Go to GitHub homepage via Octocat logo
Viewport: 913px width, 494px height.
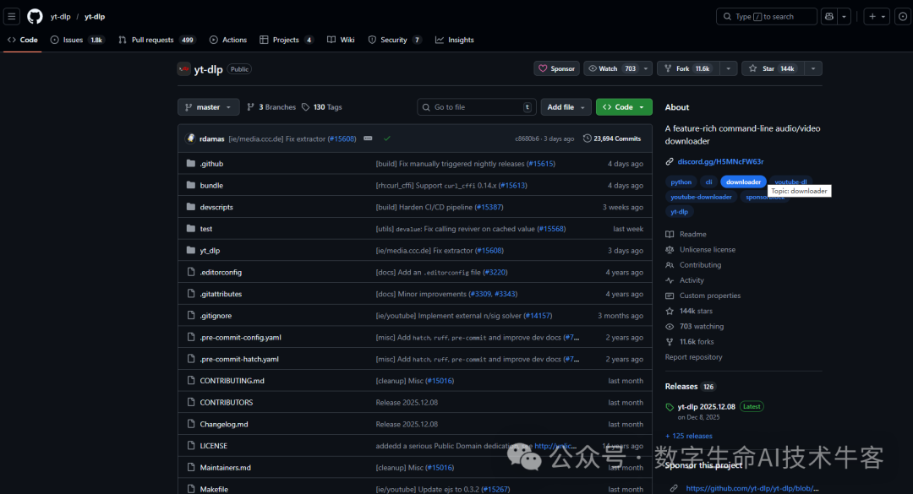[35, 16]
